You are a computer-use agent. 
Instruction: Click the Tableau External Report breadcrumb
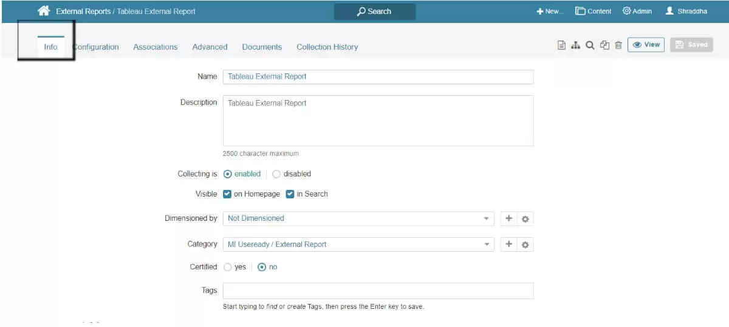(x=156, y=12)
